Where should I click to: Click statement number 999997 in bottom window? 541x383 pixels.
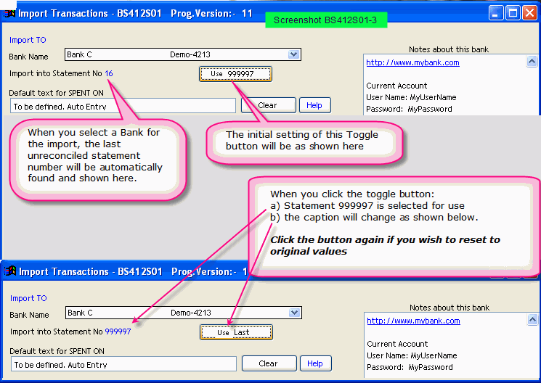(118, 331)
